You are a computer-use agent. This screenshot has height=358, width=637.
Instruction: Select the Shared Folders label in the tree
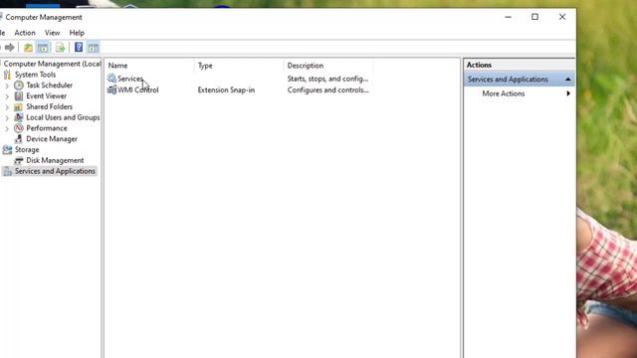49,106
